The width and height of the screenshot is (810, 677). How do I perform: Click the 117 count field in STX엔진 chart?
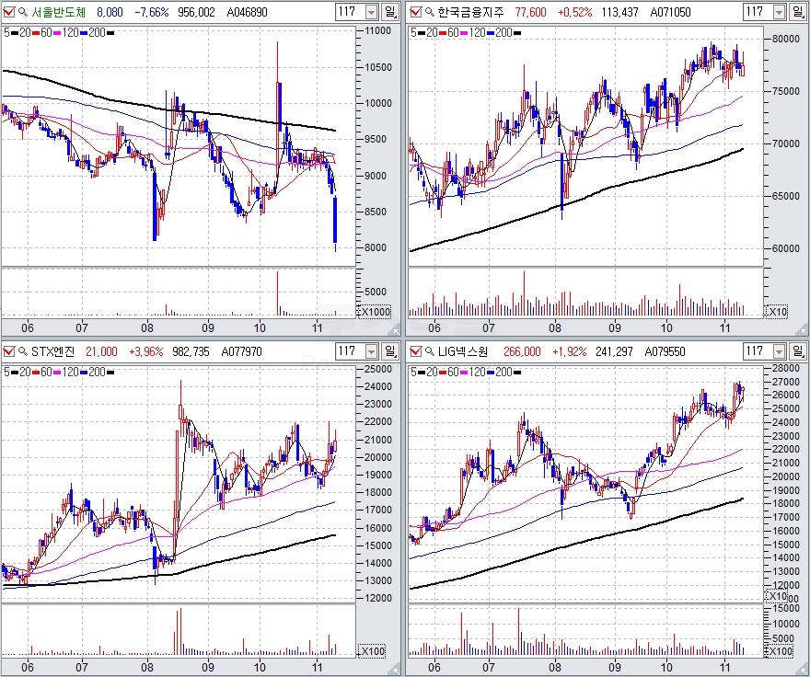pos(349,350)
